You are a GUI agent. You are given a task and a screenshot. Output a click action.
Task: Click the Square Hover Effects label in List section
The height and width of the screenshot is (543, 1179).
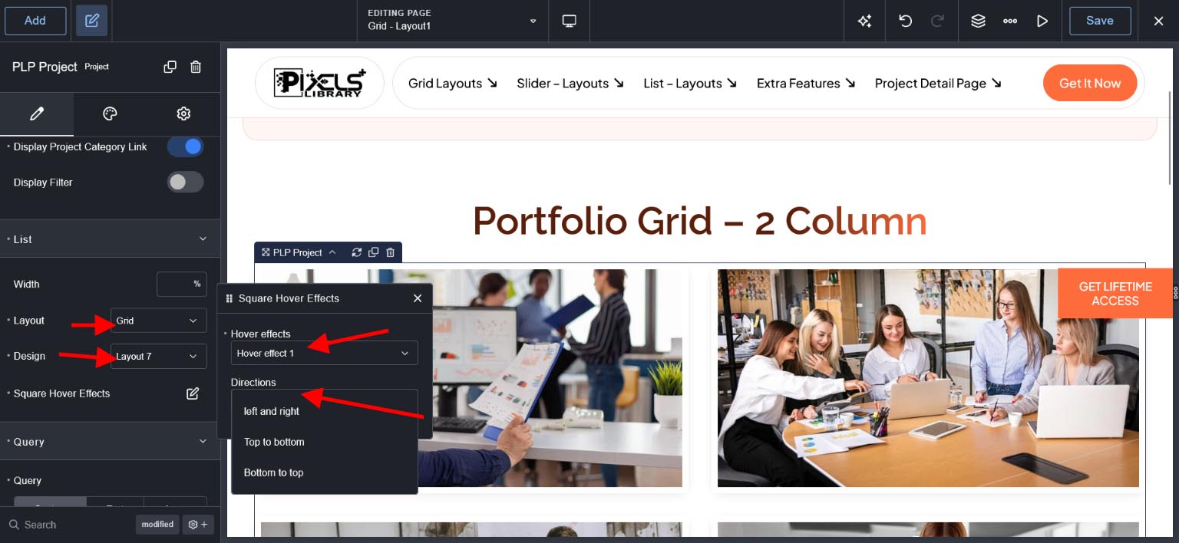tap(61, 393)
